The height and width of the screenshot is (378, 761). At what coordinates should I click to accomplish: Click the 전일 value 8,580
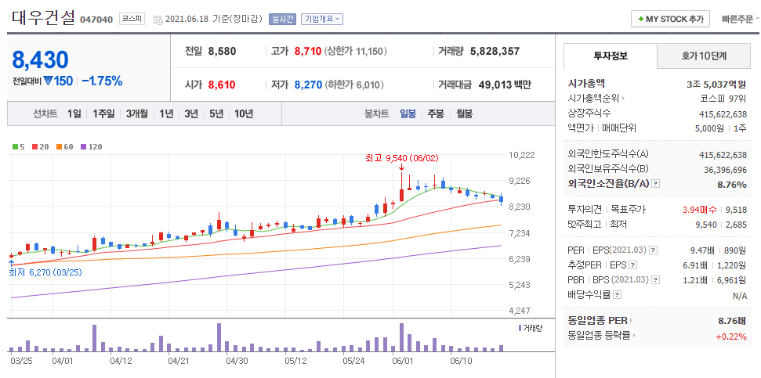(222, 51)
